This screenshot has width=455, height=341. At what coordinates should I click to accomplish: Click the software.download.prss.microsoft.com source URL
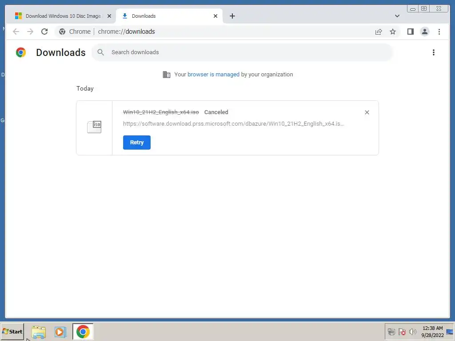[x=234, y=124]
